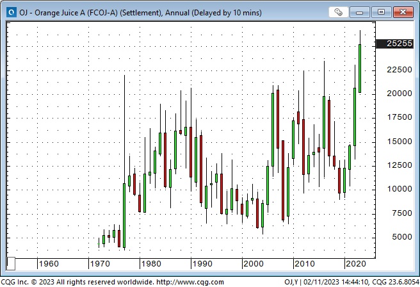Close the OJ chart window

pos(403,12)
